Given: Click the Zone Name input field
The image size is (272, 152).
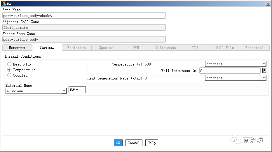Looking at the screenshot, I should coord(84,16).
